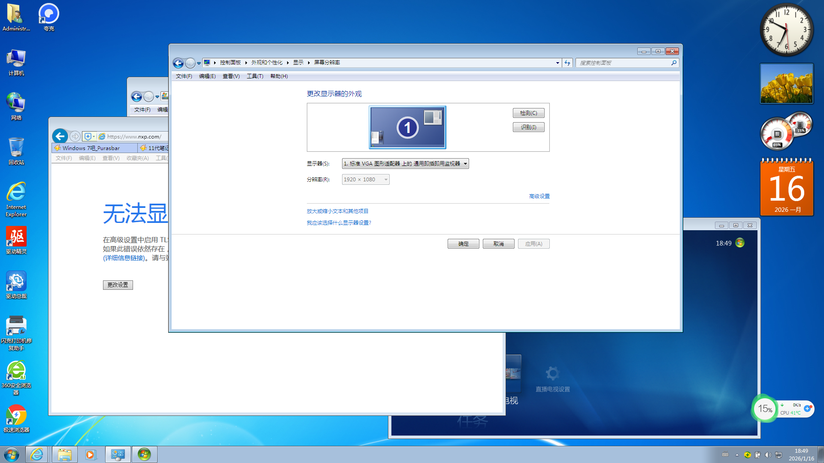
Task: Open the 分辨率 1920 × 1080 dropdown
Action: (366, 180)
